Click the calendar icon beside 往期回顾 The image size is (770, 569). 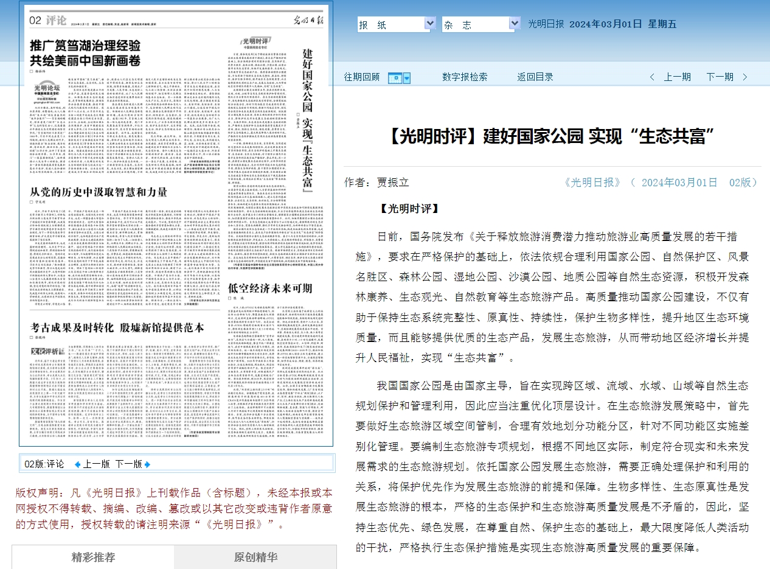click(395, 78)
